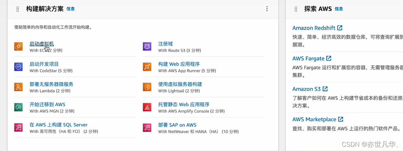Open three-dot menu of 构建解决方案 widget
The image size is (403, 151).
click(x=267, y=9)
